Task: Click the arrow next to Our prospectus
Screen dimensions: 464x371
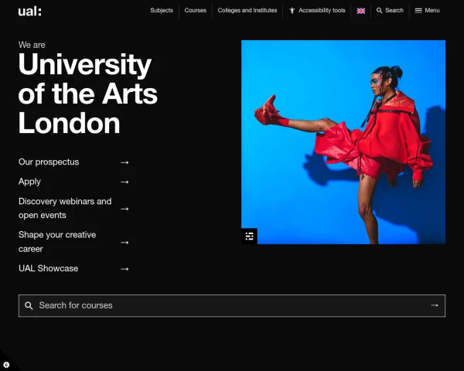Action: pos(125,162)
